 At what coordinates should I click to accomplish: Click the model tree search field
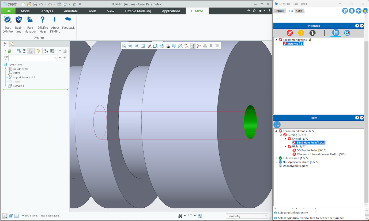[x=31, y=58]
